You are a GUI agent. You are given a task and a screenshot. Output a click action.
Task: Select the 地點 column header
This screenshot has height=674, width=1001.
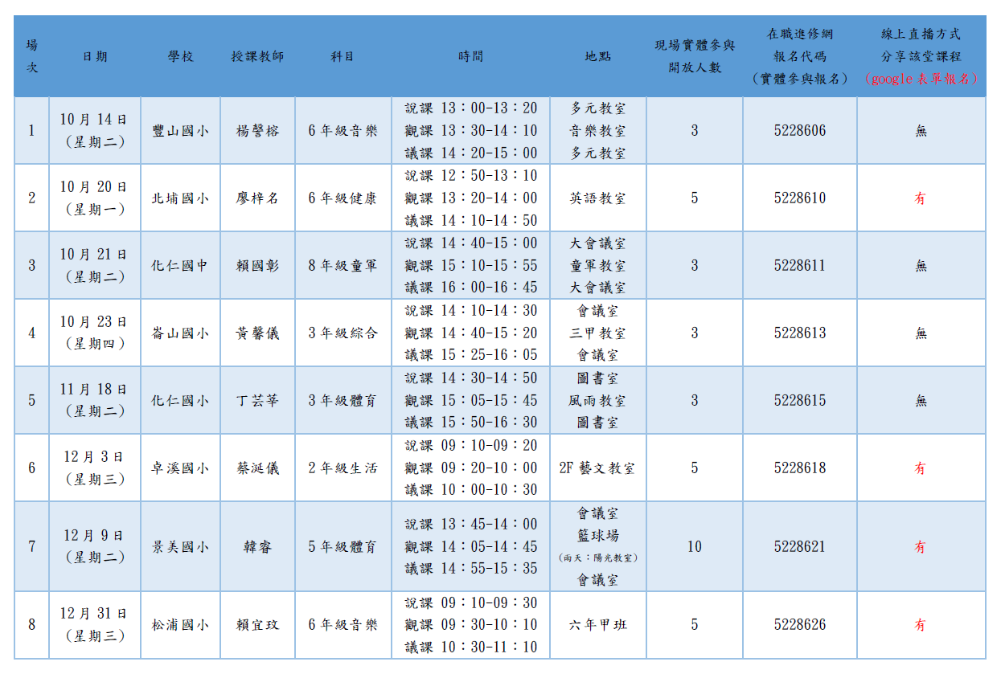pyautogui.click(x=597, y=56)
